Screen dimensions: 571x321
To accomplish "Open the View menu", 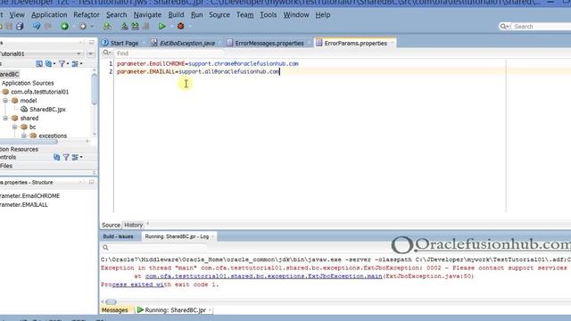I will pos(17,15).
